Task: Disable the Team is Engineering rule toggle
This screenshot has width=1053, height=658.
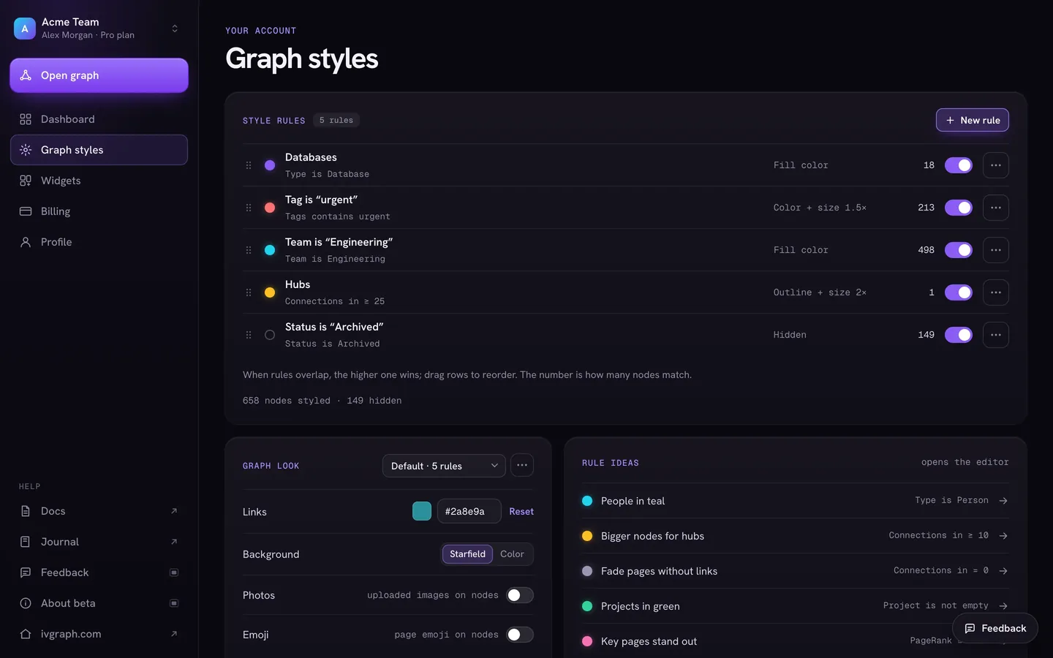Action: pyautogui.click(x=959, y=250)
